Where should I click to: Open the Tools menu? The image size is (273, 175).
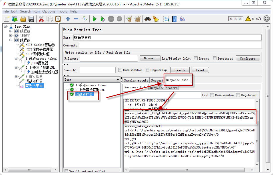point(62,11)
